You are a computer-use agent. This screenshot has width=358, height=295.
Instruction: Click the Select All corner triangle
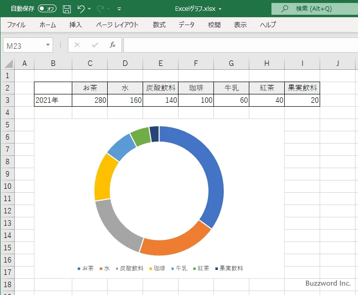[9, 64]
